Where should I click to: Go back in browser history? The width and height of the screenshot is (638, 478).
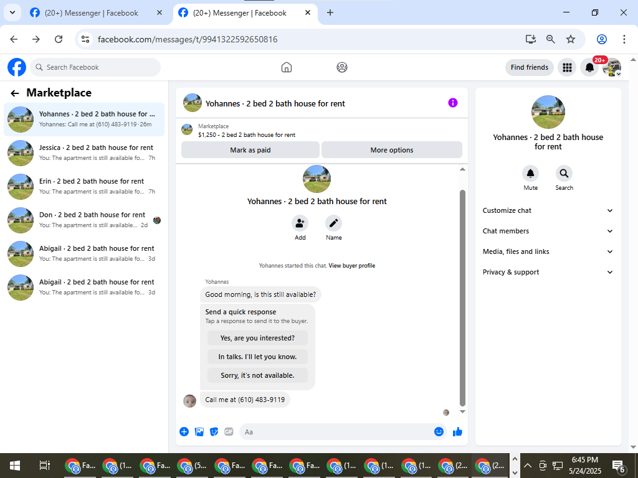point(14,39)
